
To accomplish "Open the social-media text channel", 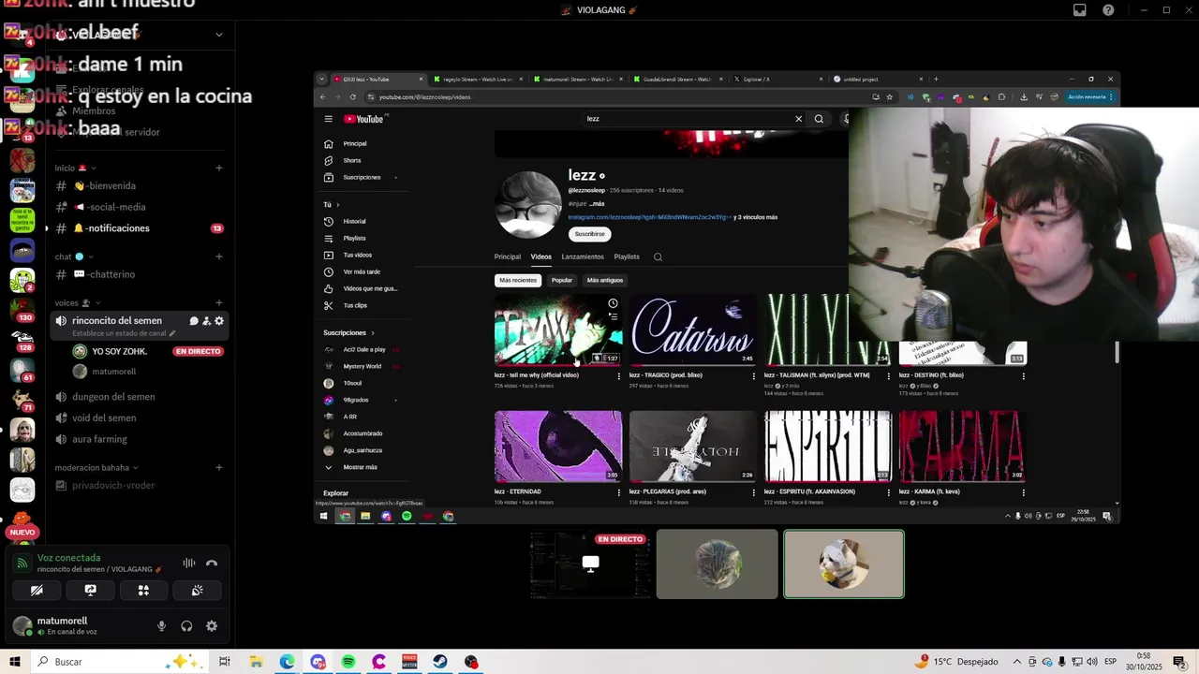I will (x=139, y=207).
